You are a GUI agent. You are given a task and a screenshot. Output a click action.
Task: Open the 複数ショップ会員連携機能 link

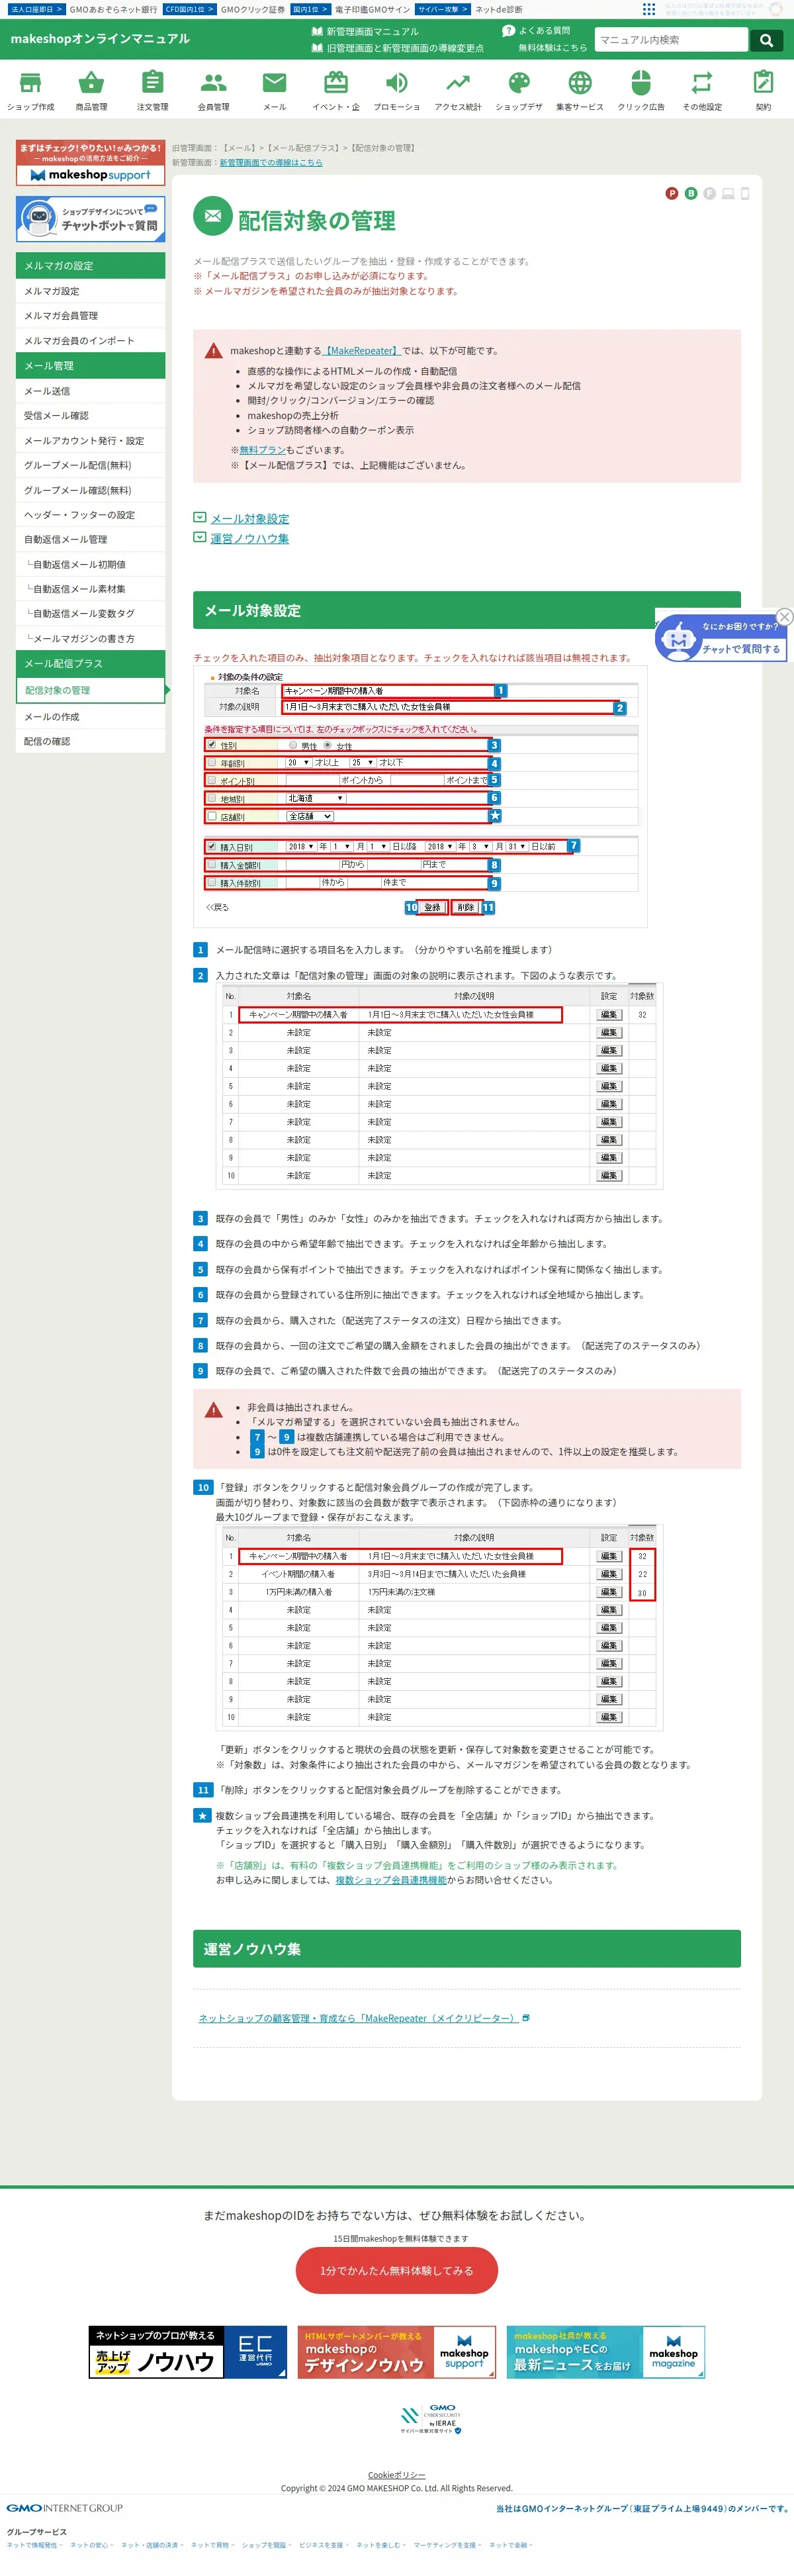click(391, 1880)
